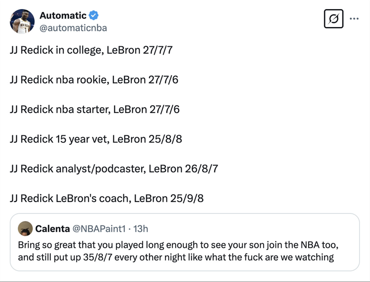Open the @automaticnba handle link
370x282 pixels.
point(73,28)
